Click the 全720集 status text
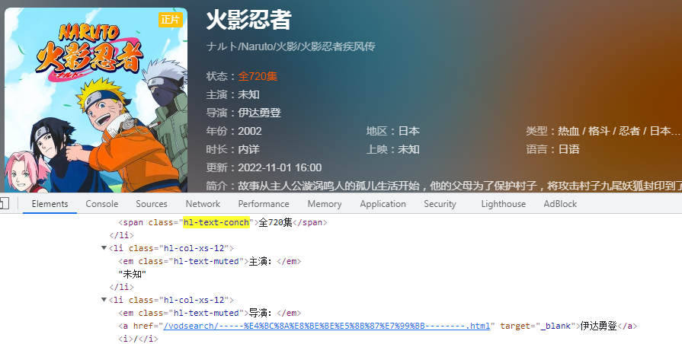The image size is (682, 344). (258, 76)
